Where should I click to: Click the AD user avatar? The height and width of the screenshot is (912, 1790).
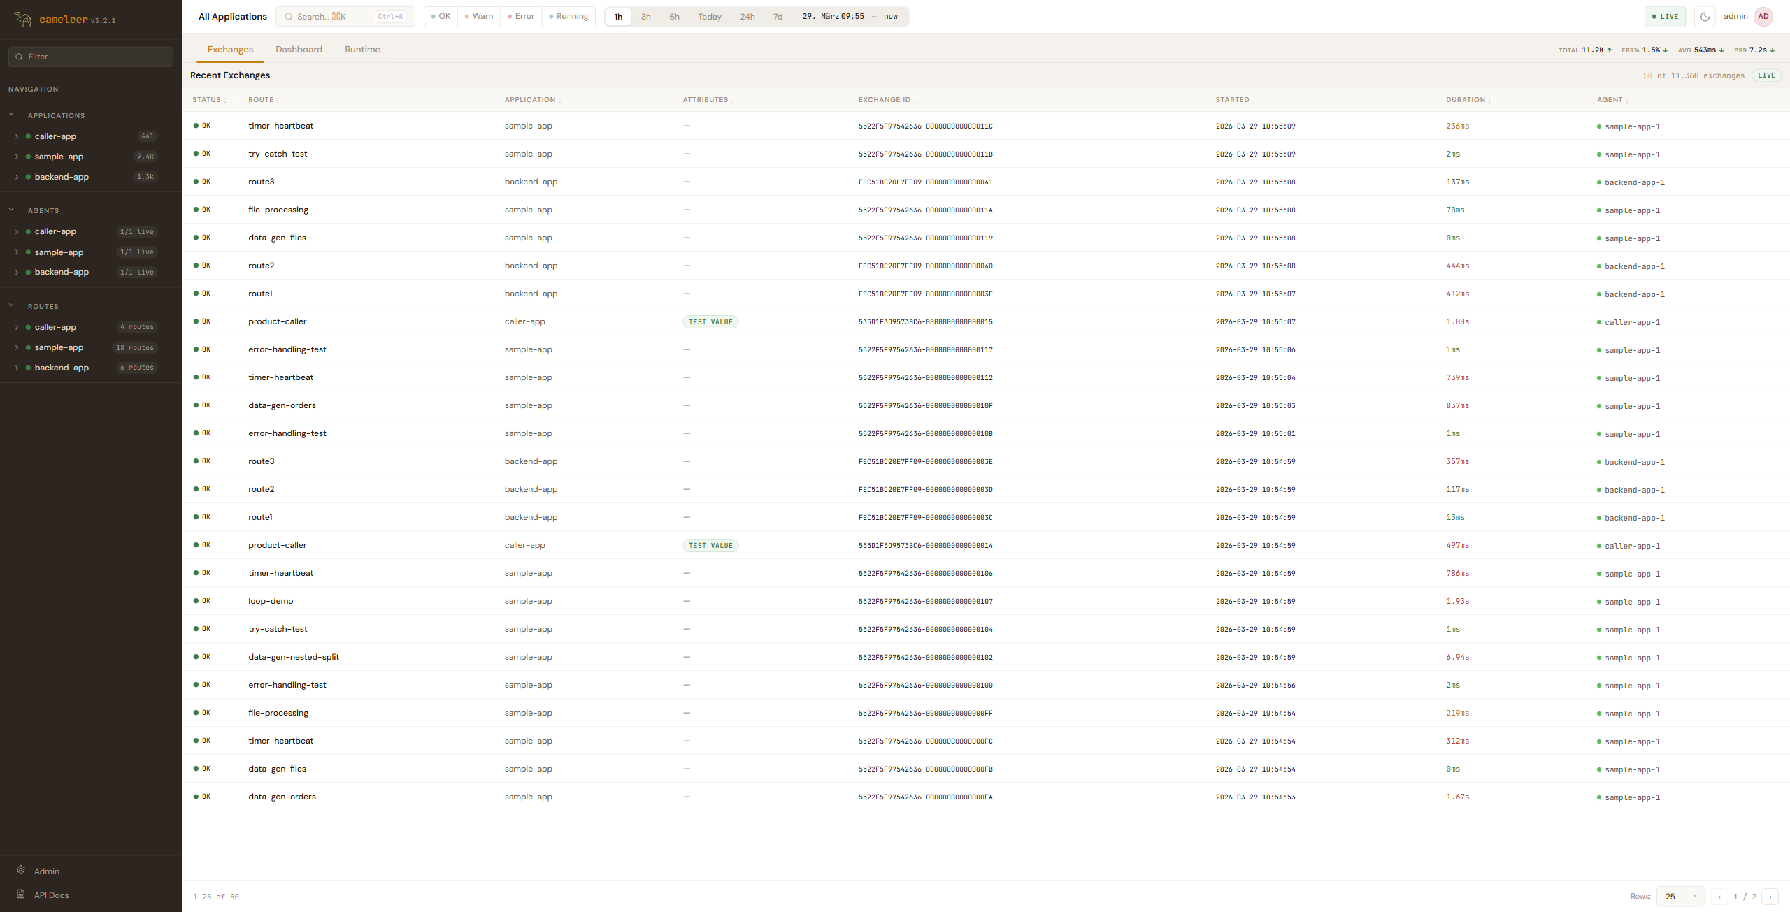click(1763, 17)
